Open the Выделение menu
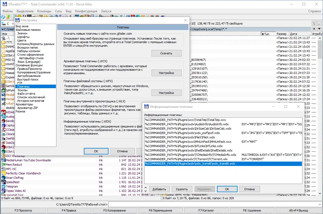 point(25,11)
